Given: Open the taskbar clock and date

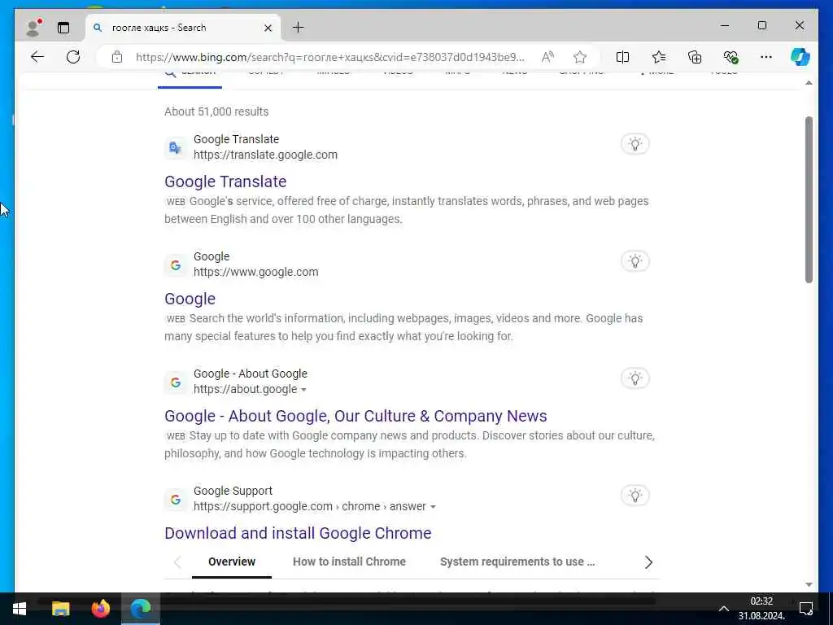Looking at the screenshot, I should tap(761, 609).
